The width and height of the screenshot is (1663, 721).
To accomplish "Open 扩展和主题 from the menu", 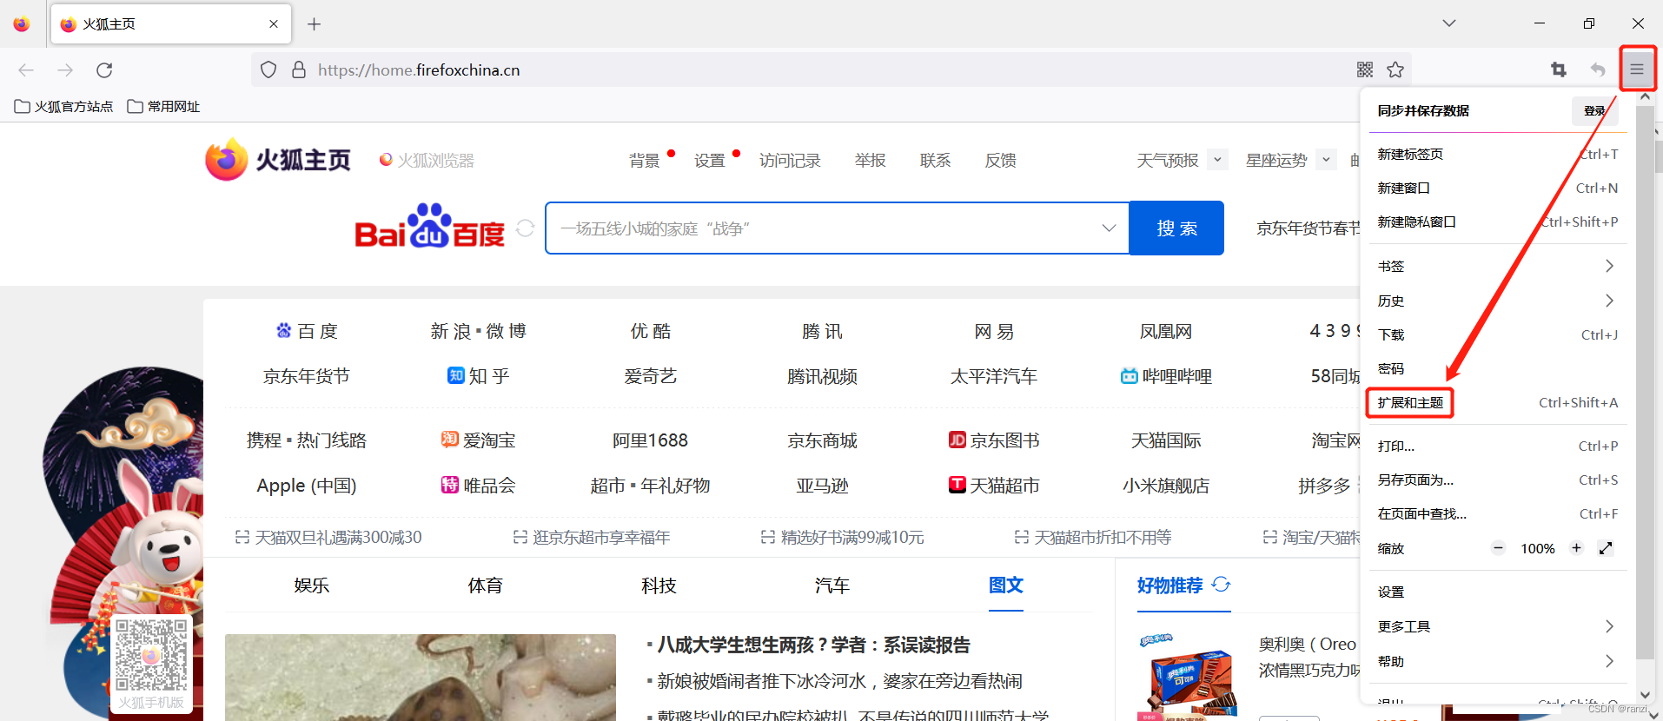I will pyautogui.click(x=1497, y=402).
